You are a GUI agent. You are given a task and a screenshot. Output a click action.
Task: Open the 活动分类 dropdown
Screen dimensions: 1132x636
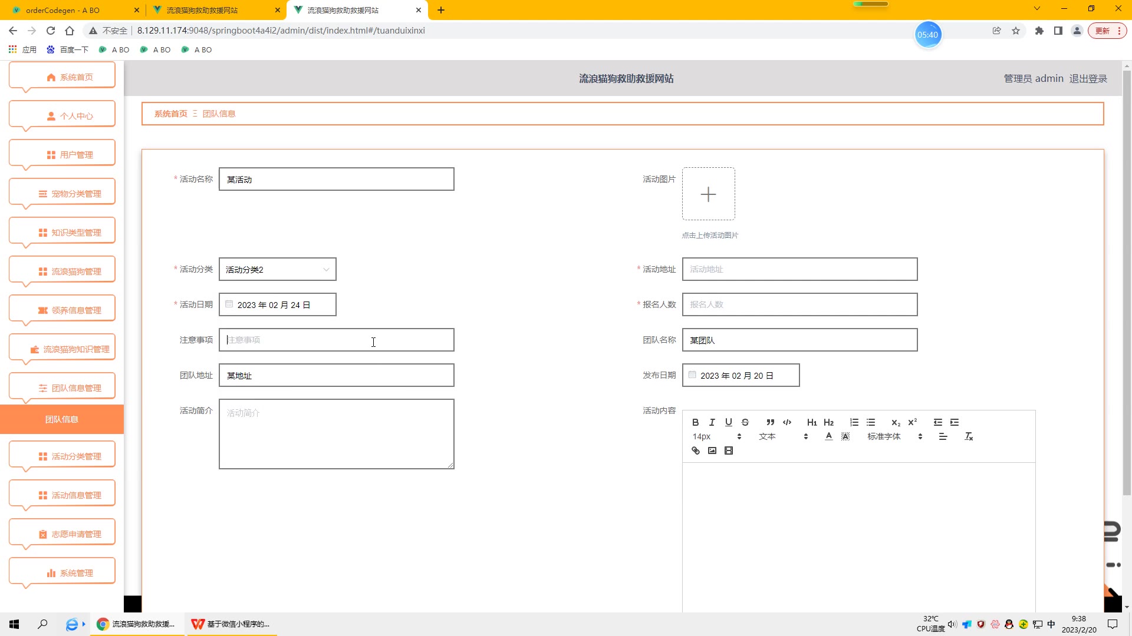point(277,270)
